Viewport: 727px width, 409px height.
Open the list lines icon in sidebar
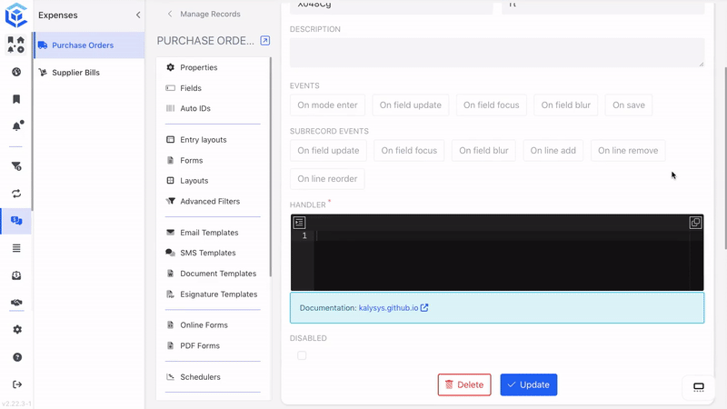pos(16,248)
